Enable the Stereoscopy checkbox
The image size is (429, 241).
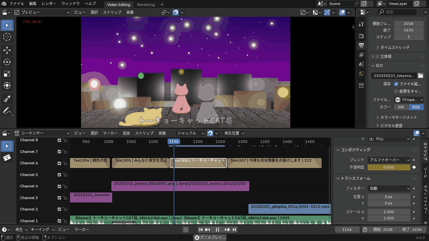click(x=377, y=57)
